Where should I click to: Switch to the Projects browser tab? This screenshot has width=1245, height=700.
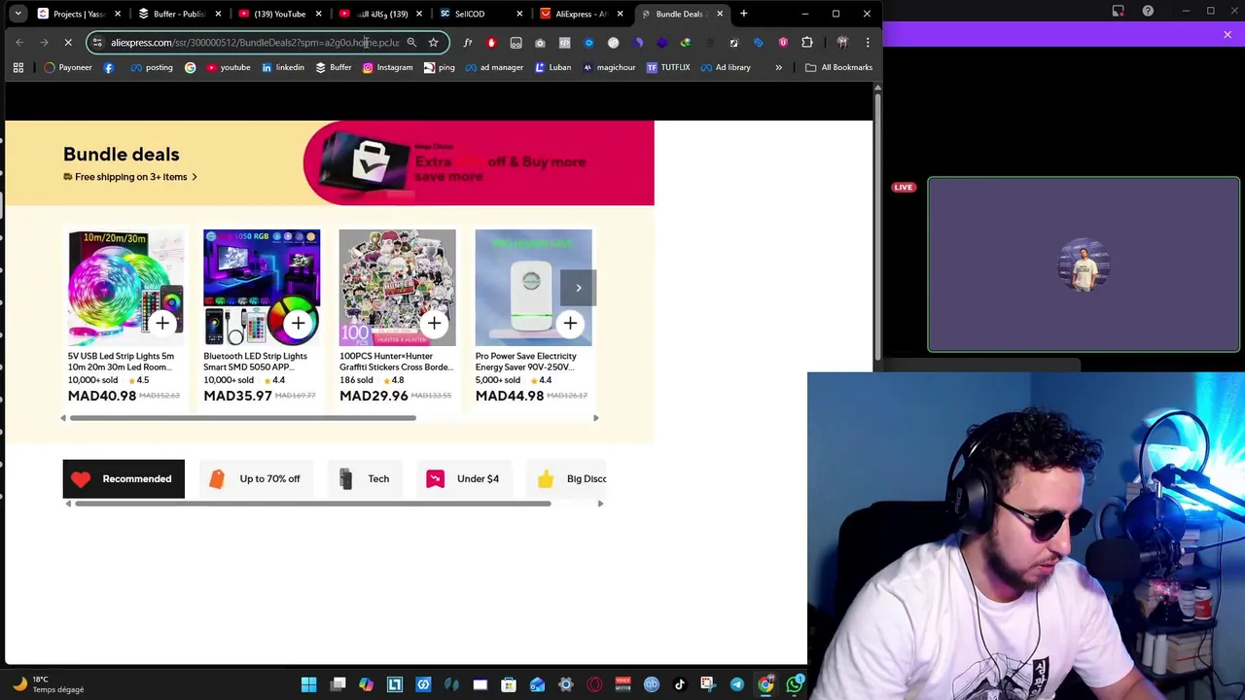point(79,14)
